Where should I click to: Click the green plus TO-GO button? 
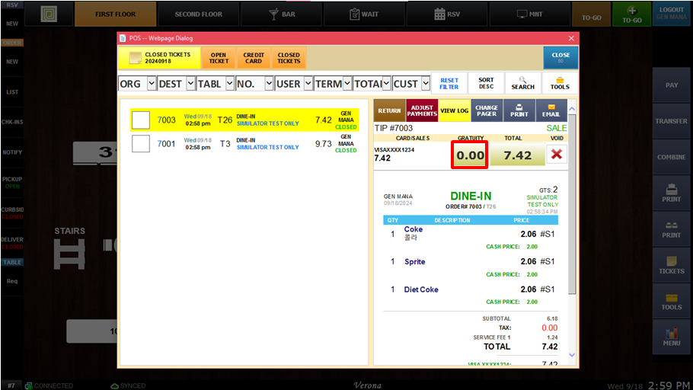click(631, 14)
